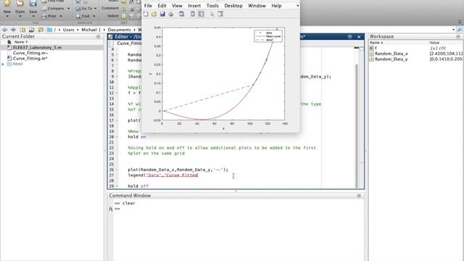Open the Open button dropdown arrow
This screenshot has width=464, height=261.
pos(20,16)
